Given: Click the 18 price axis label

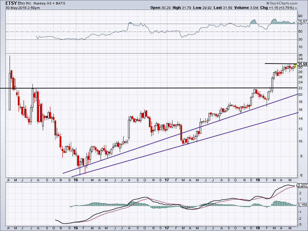Looking at the screenshot, I should coord(300,102).
